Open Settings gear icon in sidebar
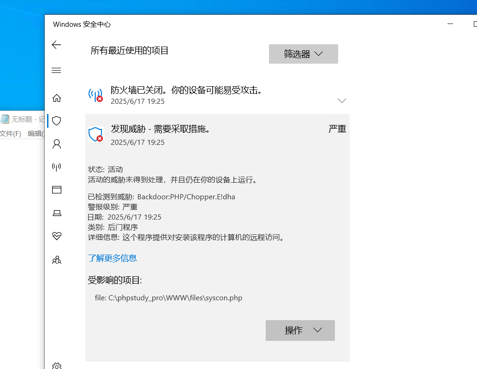This screenshot has width=477, height=369. click(57, 366)
